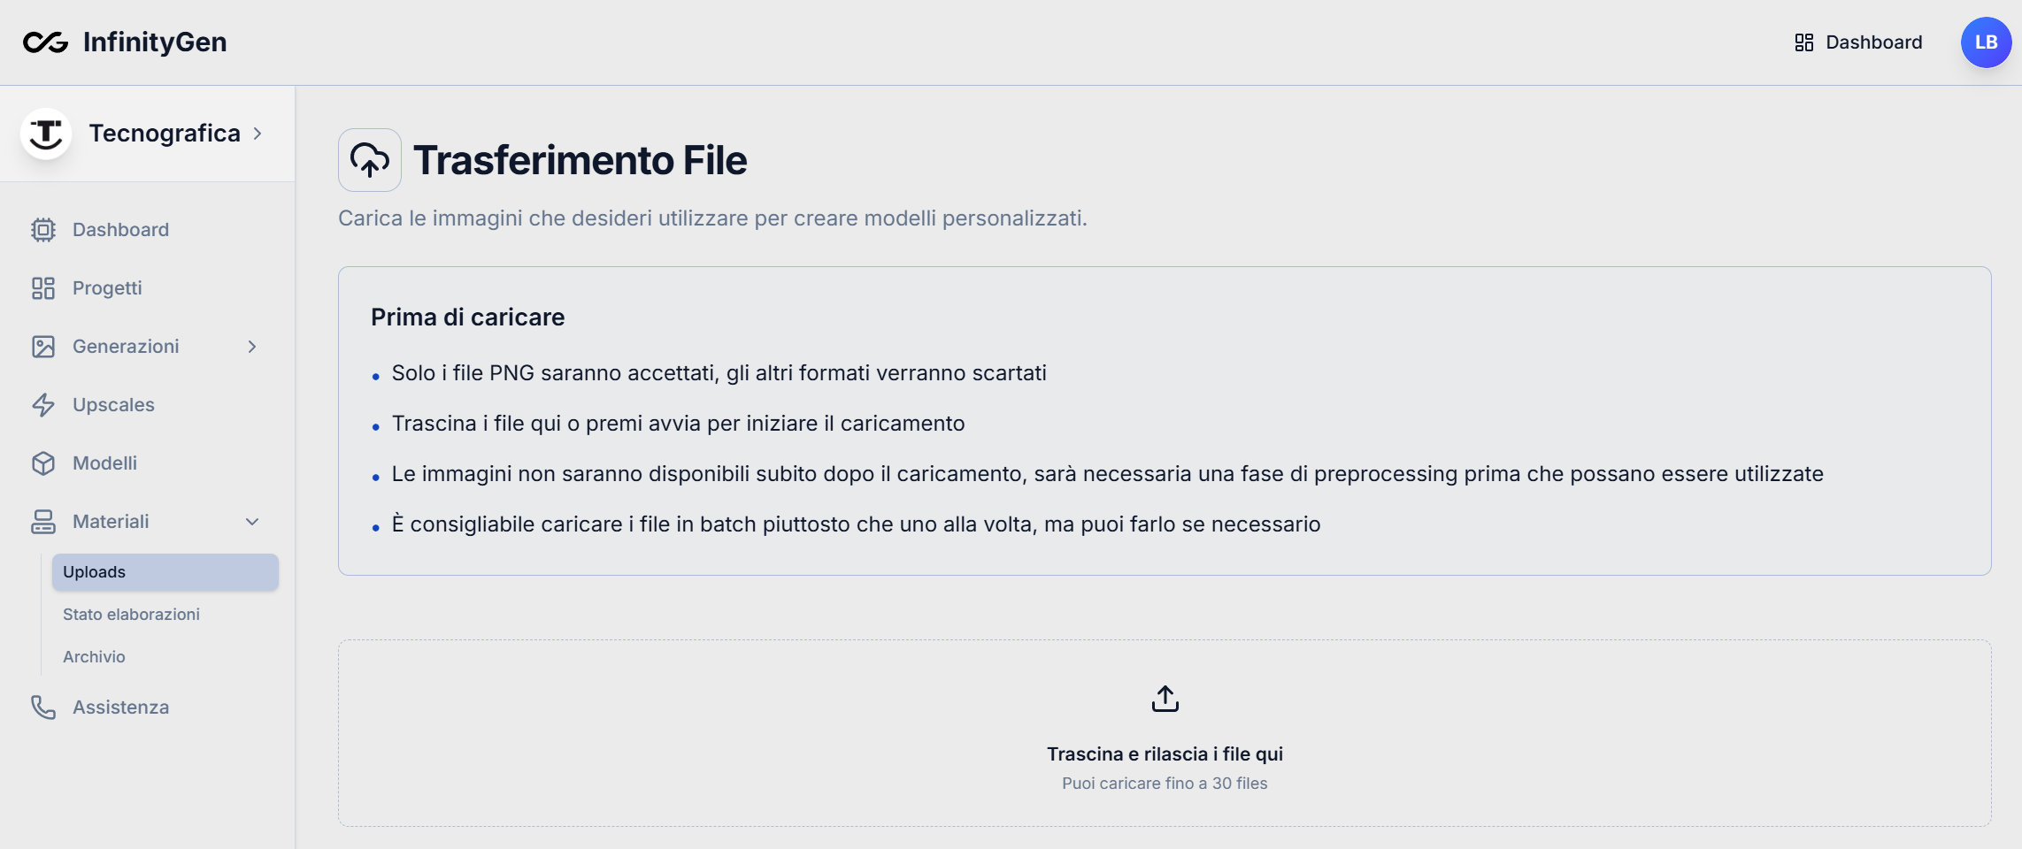Click the Generazioni image icon

(43, 346)
